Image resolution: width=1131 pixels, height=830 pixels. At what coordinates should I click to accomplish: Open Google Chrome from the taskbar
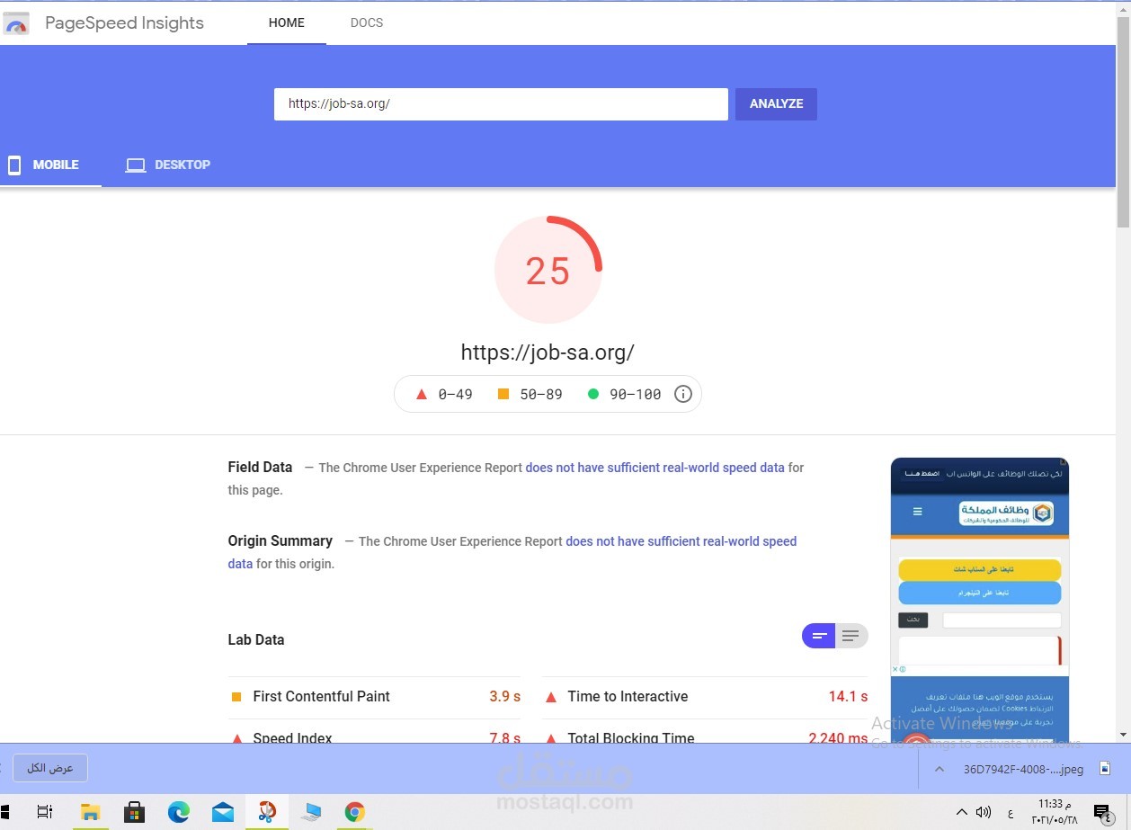[x=355, y=812]
